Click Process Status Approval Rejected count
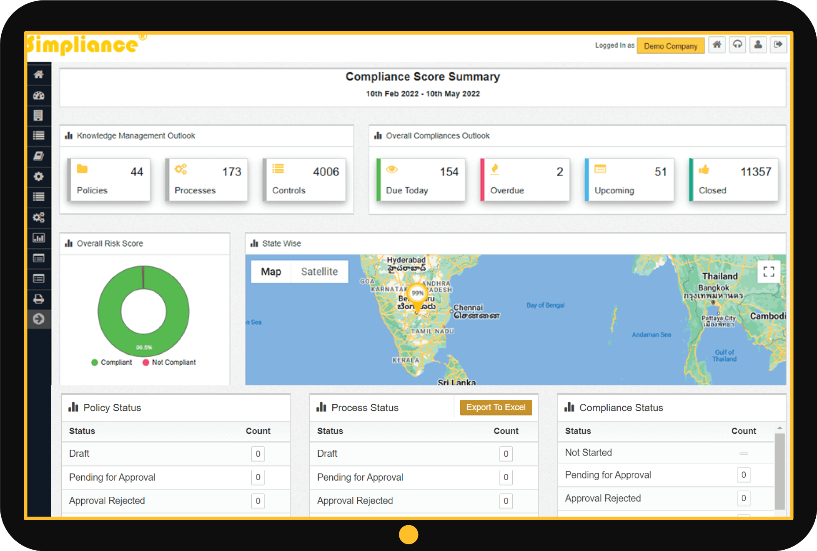Viewport: 817px width, 551px height. (506, 501)
